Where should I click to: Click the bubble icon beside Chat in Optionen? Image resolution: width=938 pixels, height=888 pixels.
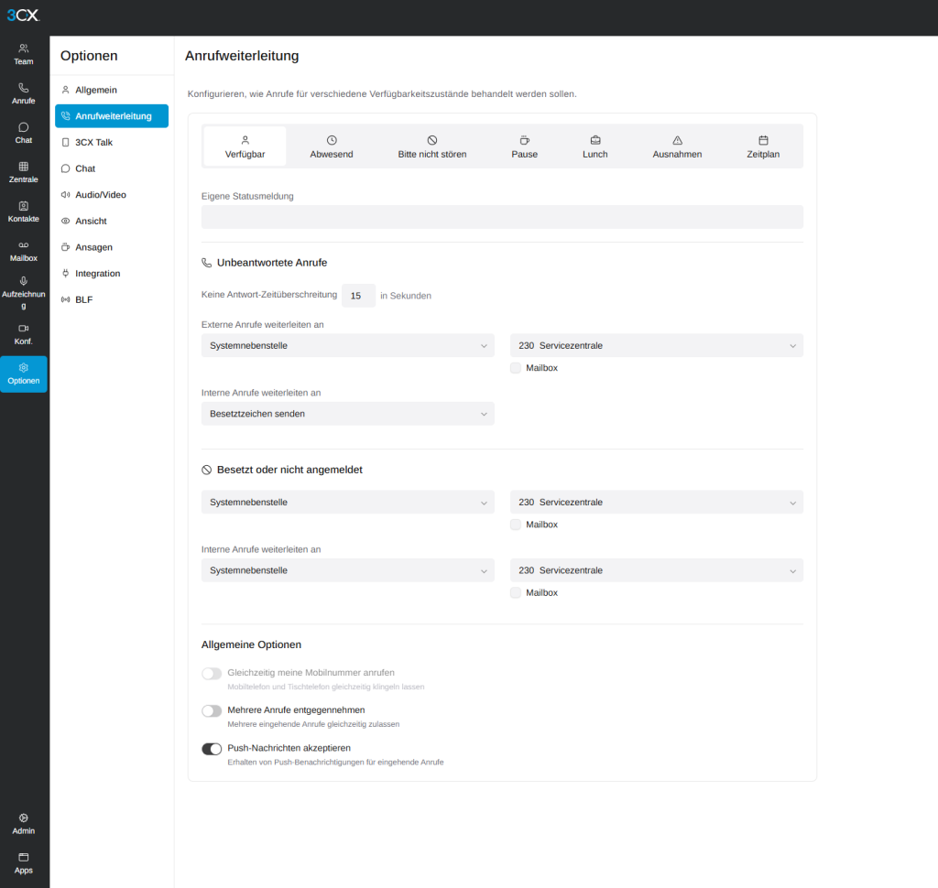pos(66,168)
